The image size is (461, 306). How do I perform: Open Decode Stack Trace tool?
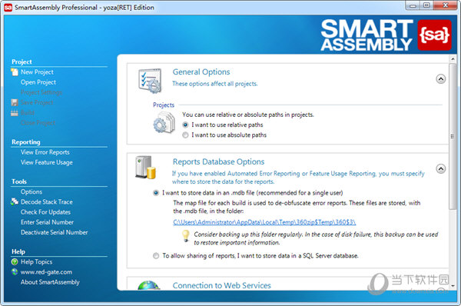[47, 202]
